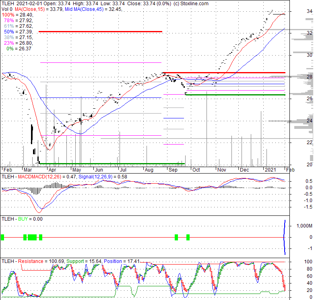Select the Mid MA(Close,45) = 32.45 legend
Viewport: 314px width, 300px height.
click(93, 9)
